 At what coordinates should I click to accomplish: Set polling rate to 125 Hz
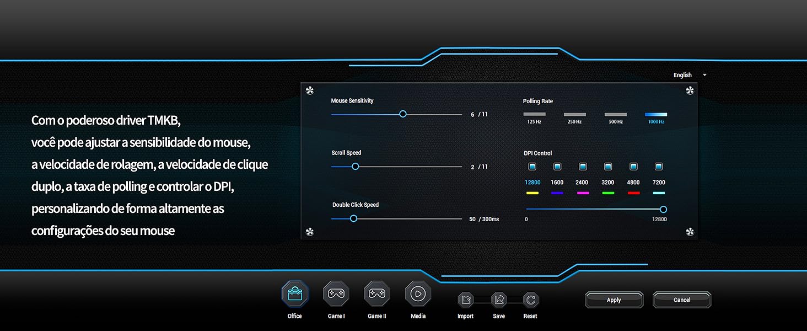[534, 114]
